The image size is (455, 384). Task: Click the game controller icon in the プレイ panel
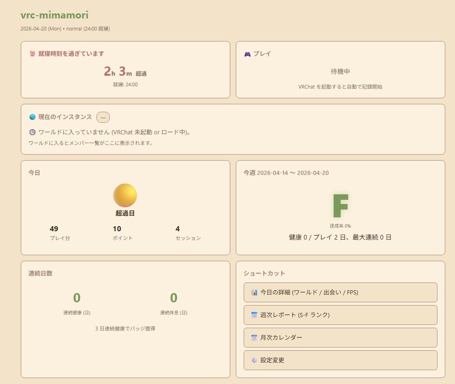248,54
